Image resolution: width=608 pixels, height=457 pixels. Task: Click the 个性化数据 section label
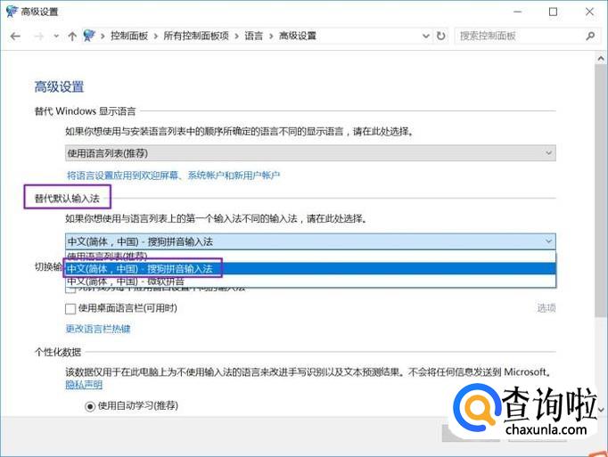pyautogui.click(x=58, y=352)
